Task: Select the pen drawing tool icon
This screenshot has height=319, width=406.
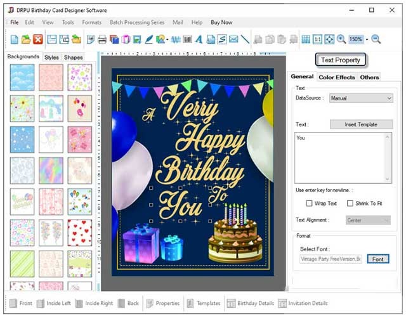Action: tap(149, 39)
